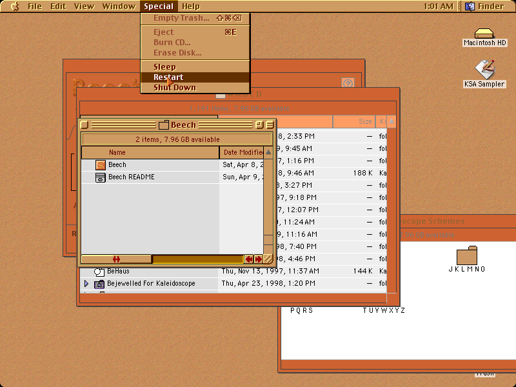Screen dimensions: 516x387
Task: Click the 'Thu, Apr 23, 1998, 1:20 PM' date
Action: tap(268, 283)
